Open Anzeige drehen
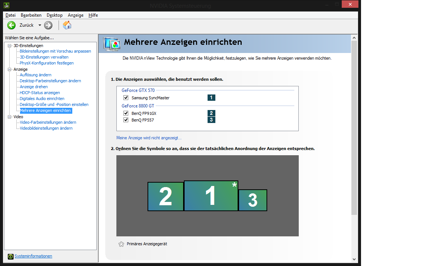Viewport: 427px width, 266px height. [34, 87]
